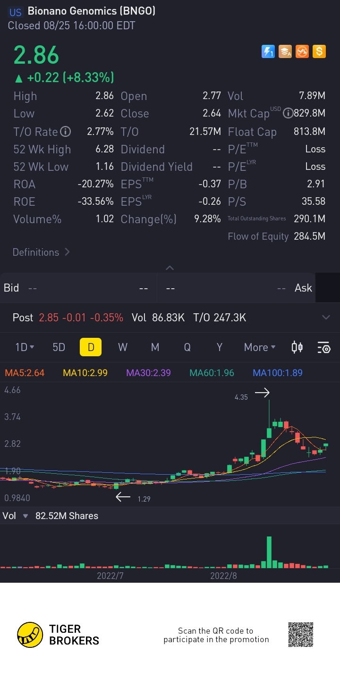Switch to the M monthly chart tab

[x=155, y=347]
